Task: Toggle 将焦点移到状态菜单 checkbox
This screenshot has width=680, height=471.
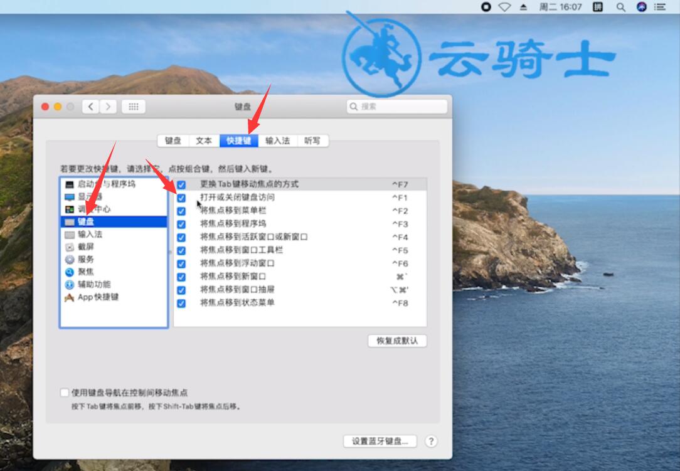Action: point(181,303)
